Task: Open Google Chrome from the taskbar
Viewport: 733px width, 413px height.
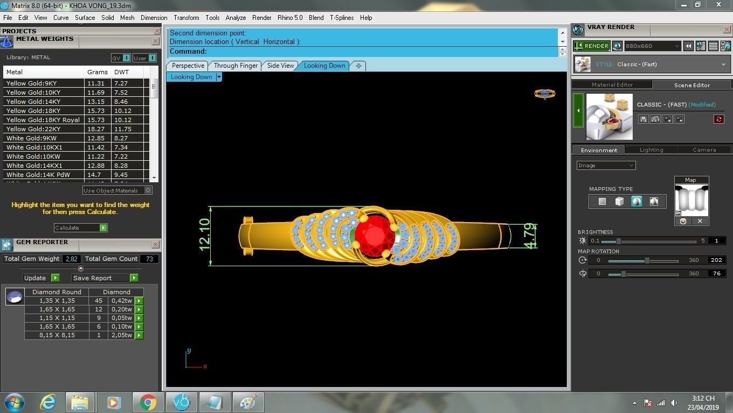Action: [x=148, y=402]
